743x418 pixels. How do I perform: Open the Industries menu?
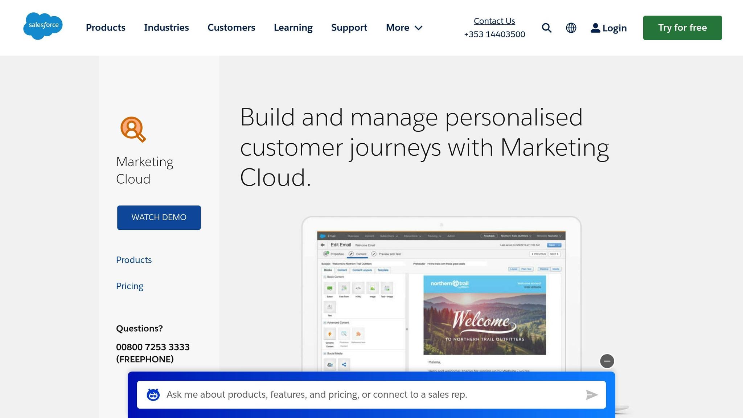(166, 28)
